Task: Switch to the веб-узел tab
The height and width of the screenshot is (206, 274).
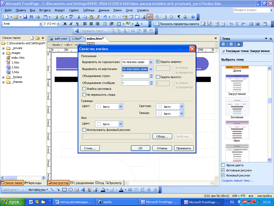Action: coord(59,39)
